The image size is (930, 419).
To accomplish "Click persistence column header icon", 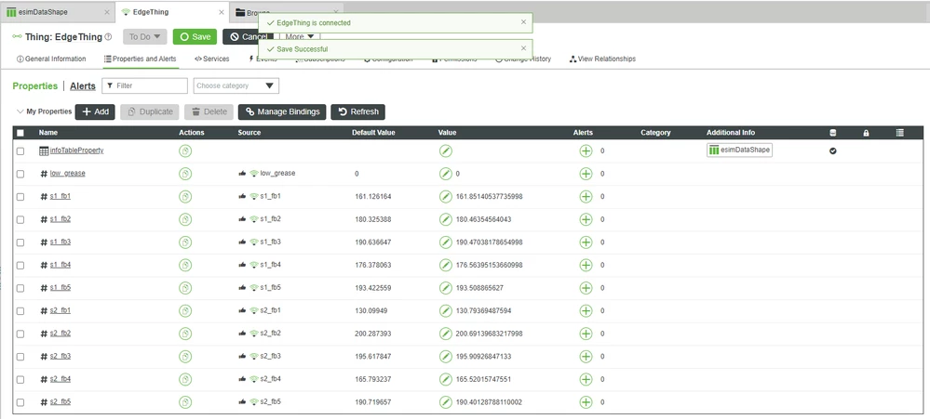I will [x=833, y=133].
